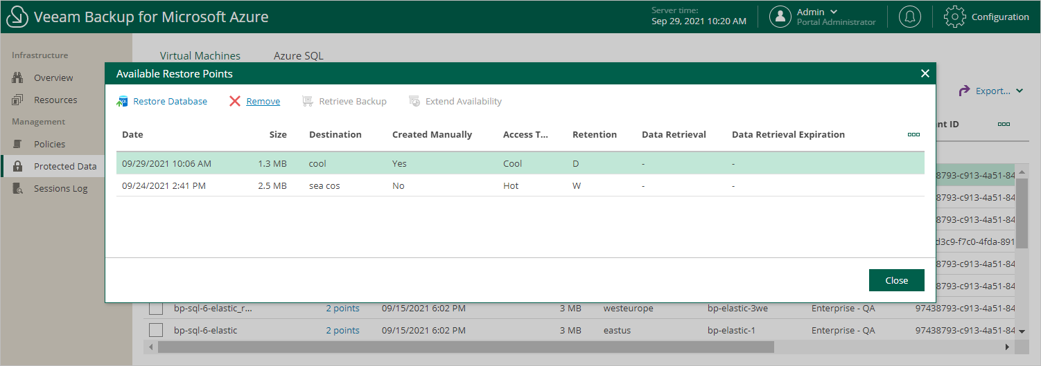
Task: Expand the Admin account dropdown
Action: [834, 12]
